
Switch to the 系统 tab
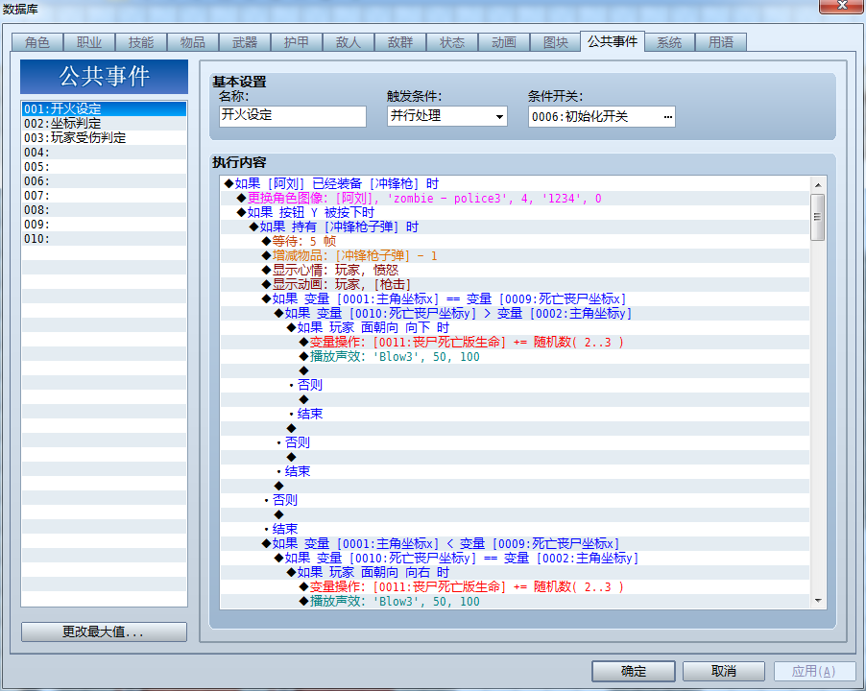pyautogui.click(x=669, y=42)
